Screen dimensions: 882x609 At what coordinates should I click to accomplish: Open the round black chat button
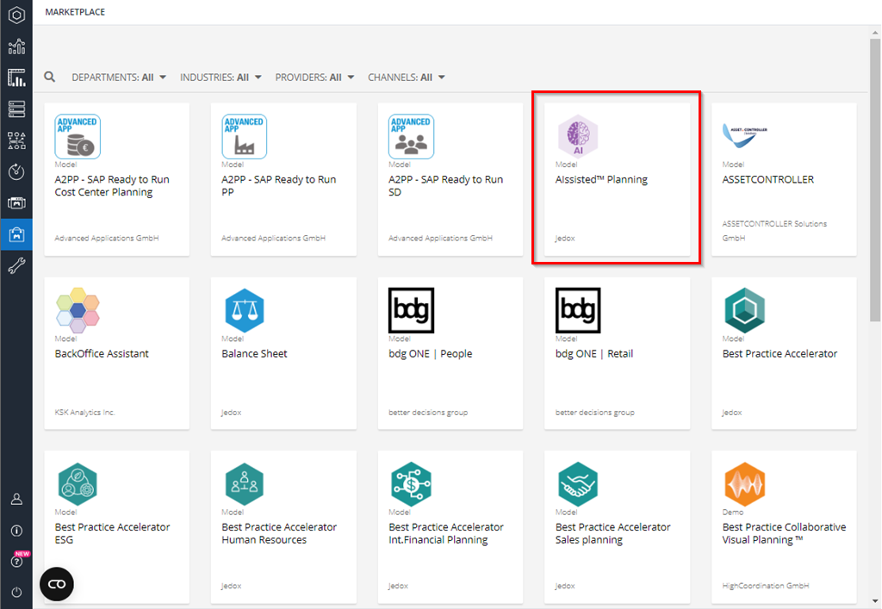click(x=57, y=584)
